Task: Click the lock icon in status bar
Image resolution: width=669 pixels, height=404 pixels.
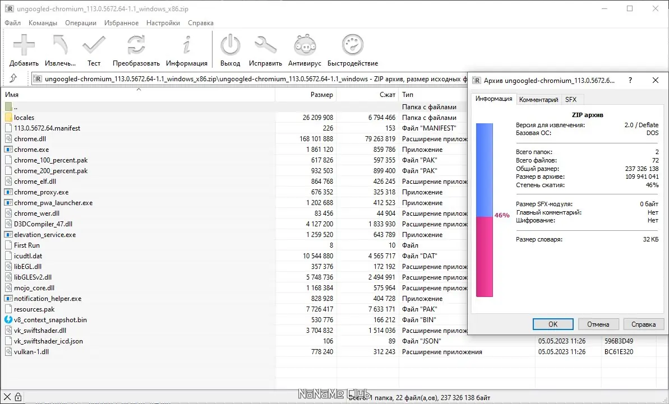Action: 18,397
